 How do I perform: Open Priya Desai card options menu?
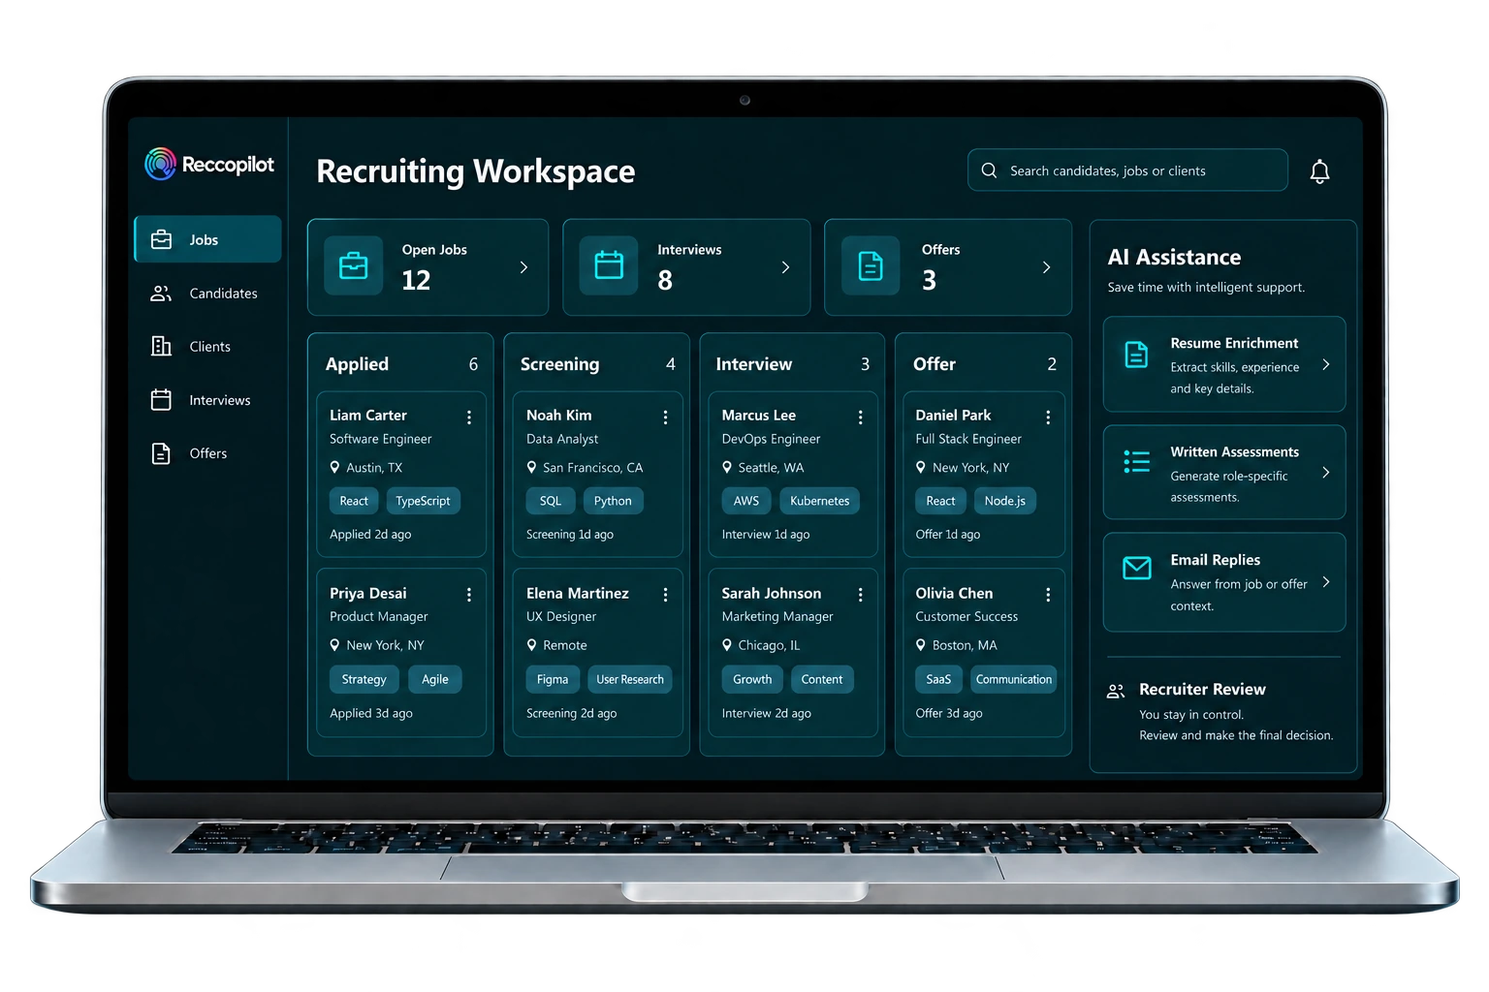(469, 595)
